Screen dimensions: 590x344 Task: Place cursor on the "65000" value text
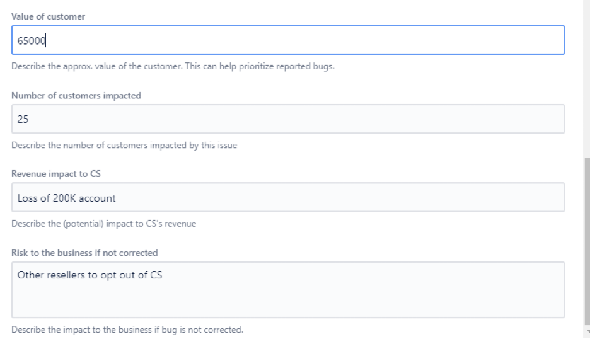[32, 40]
